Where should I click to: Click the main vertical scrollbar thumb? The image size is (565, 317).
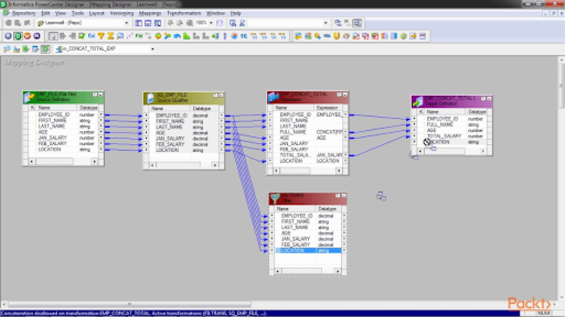[561, 85]
